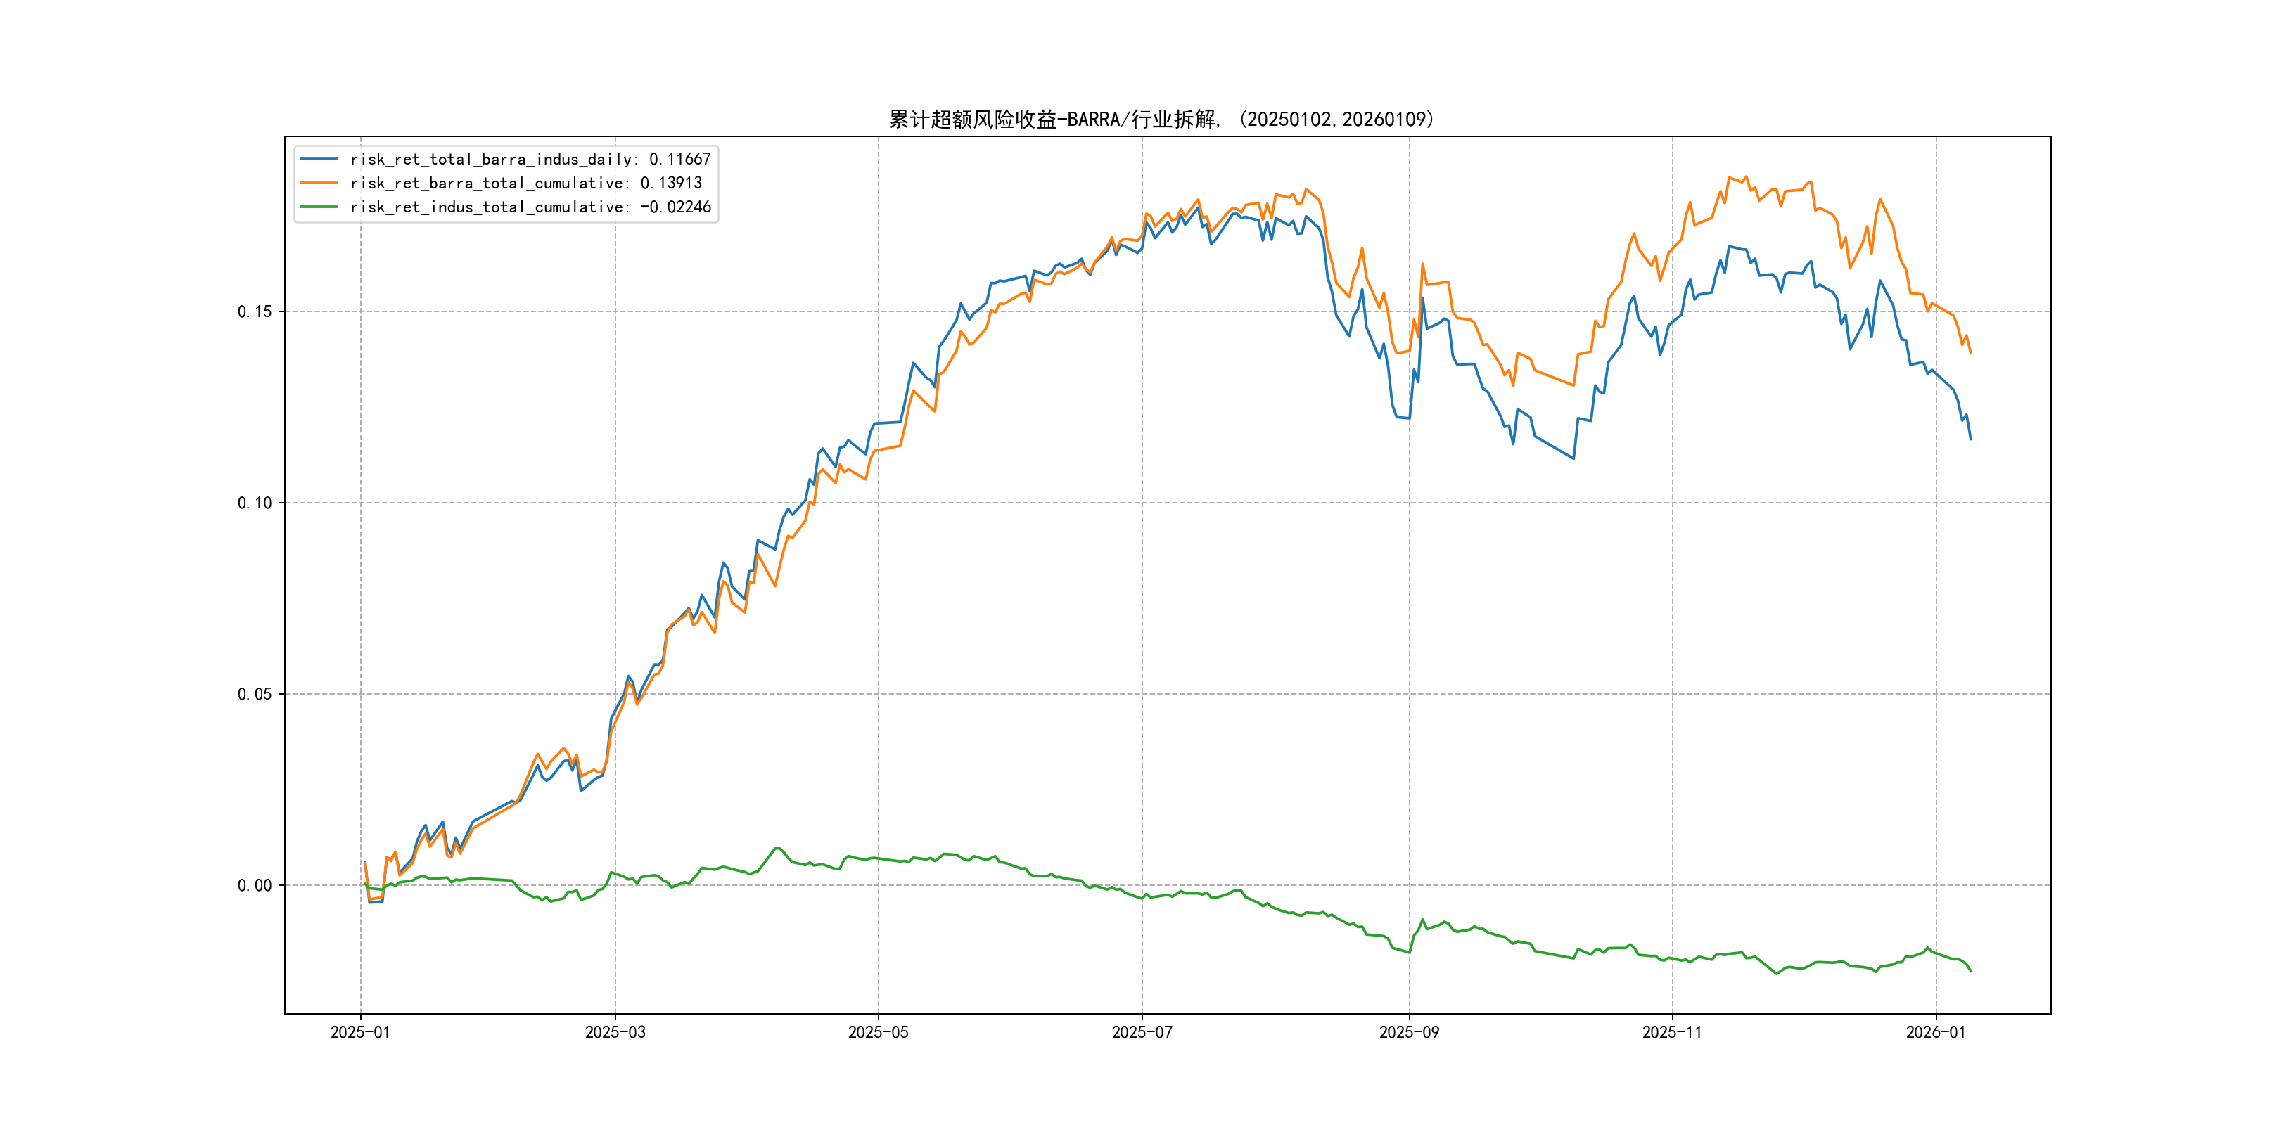The width and height of the screenshot is (2279, 1139).
Task: Click the 2026-01 x-axis label
Action: pos(1935,1032)
